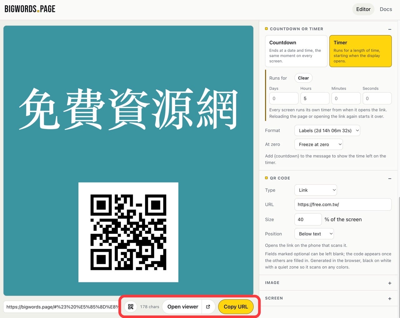400x318 pixels.
Task: Click the BIGWORDS.PAGE logo
Action: pos(30,9)
